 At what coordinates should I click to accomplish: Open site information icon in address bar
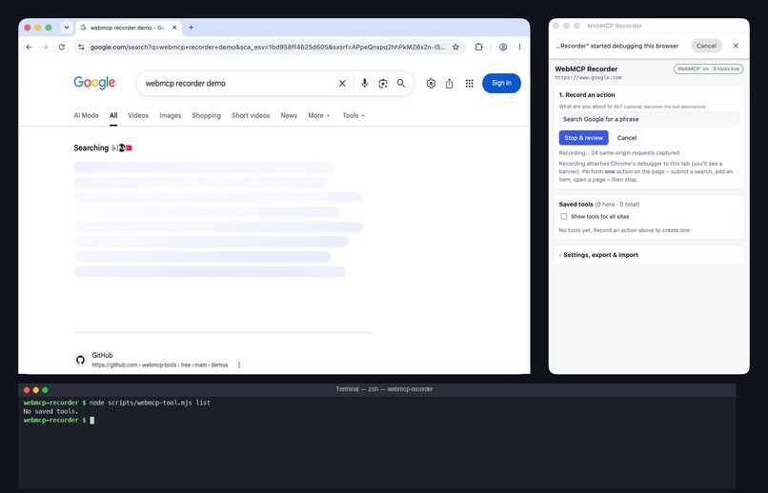[x=81, y=47]
